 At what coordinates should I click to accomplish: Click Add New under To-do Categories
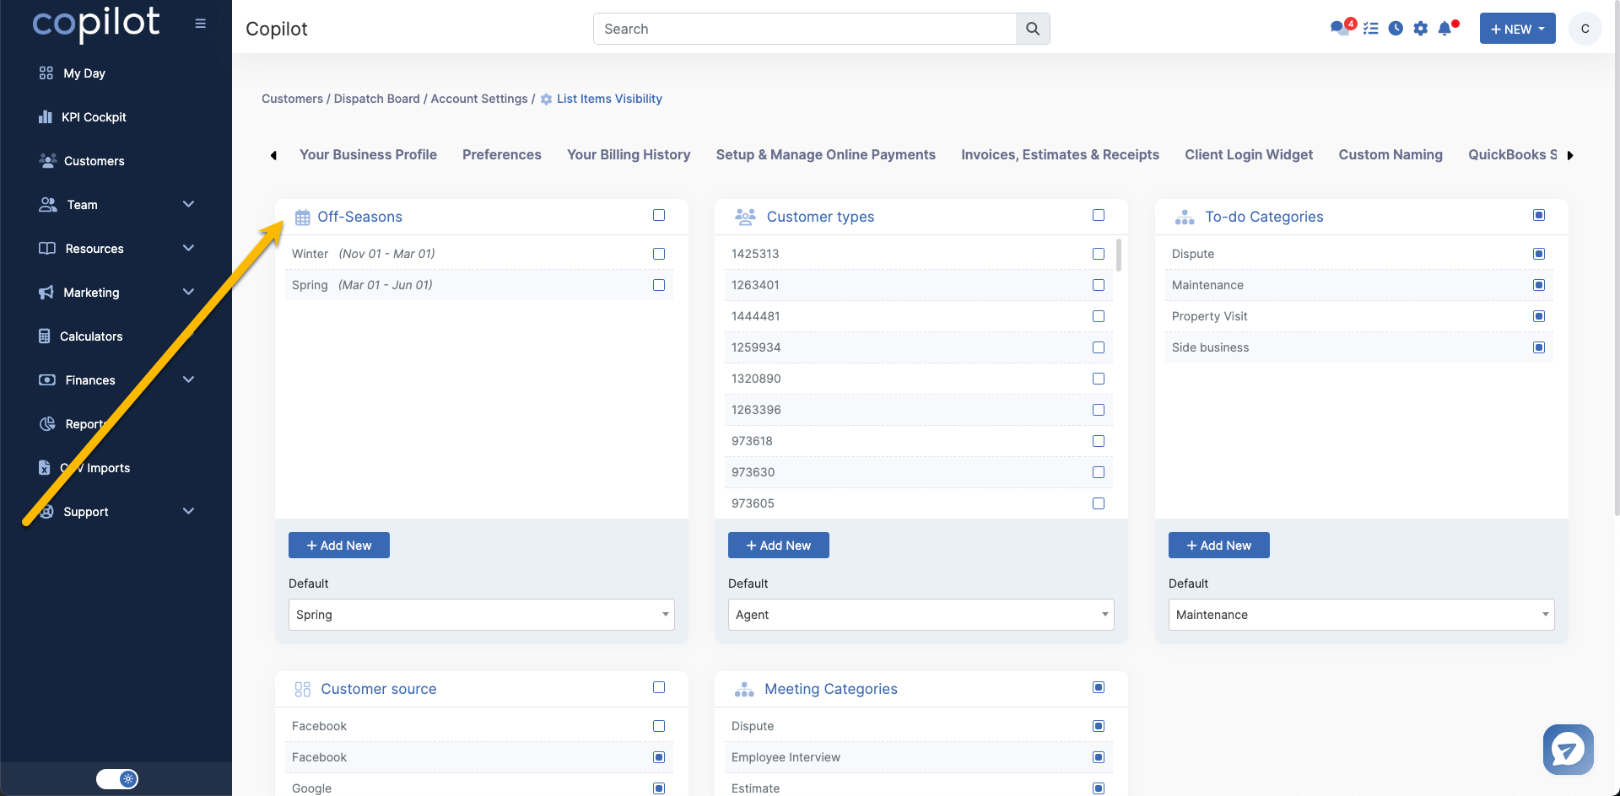point(1219,546)
